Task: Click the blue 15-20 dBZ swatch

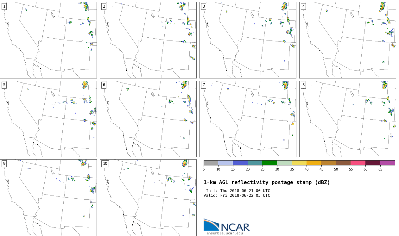Action: pos(240,163)
